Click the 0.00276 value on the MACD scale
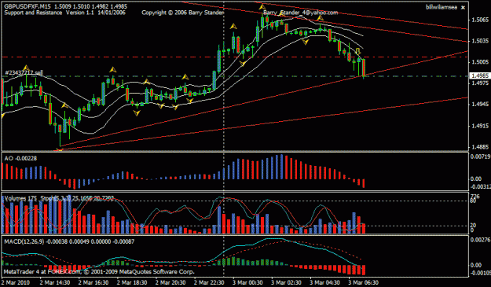 480,240
